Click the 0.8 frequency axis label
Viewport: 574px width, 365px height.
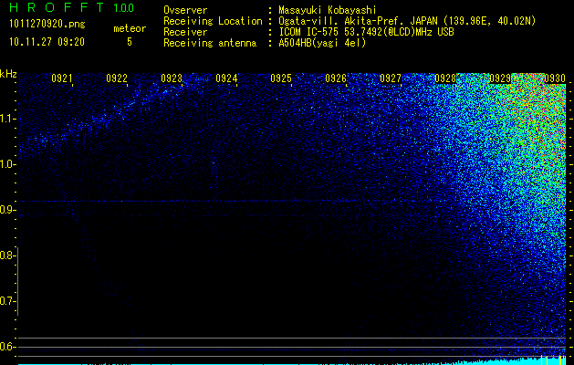pos(7,255)
